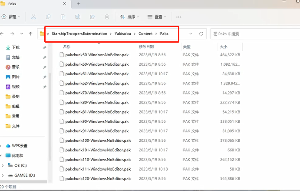Go up one folder level with the up arrow
Image resolution: width=300 pixels, height=191 pixels.
30,34
